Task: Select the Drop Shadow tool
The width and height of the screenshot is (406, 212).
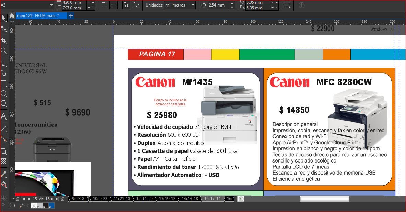Action: pos(4,151)
